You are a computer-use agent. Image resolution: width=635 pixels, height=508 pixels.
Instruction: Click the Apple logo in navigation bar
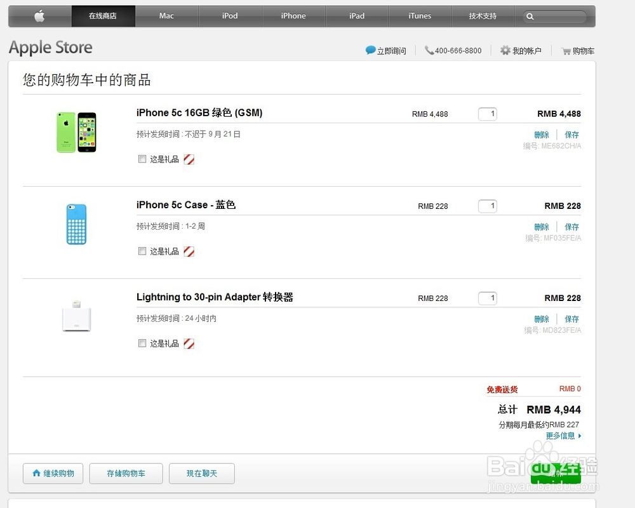pyautogui.click(x=39, y=16)
